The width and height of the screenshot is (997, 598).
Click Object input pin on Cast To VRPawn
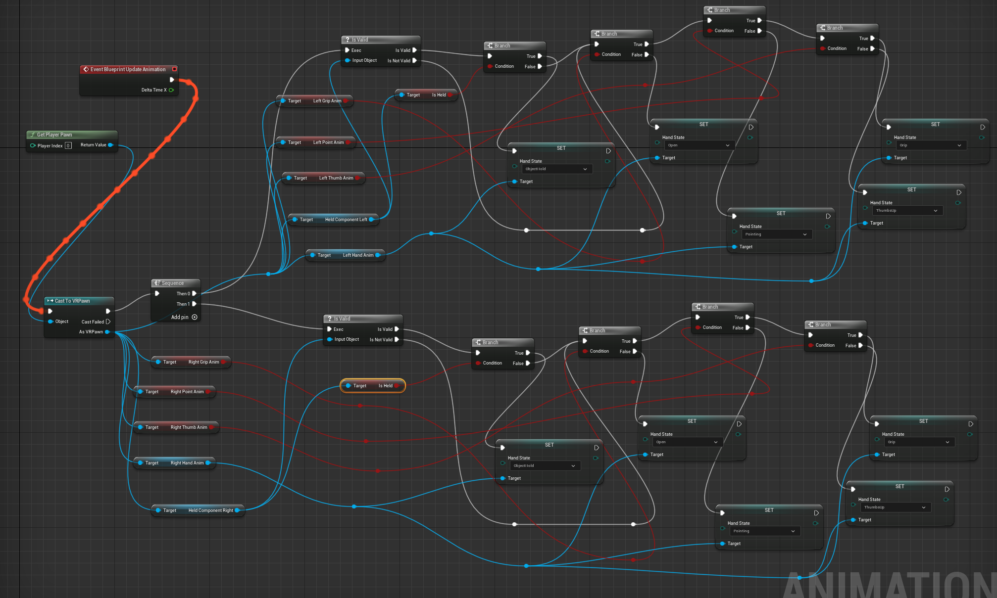pyautogui.click(x=50, y=322)
